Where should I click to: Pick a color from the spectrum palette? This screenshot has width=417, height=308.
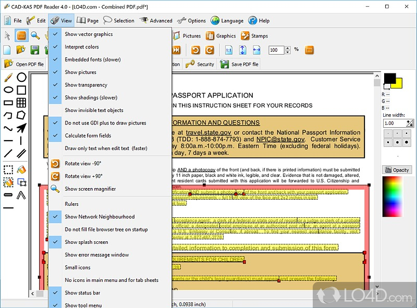click(x=393, y=196)
